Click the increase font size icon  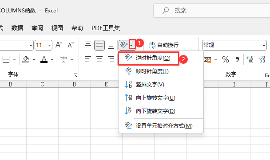59,45
